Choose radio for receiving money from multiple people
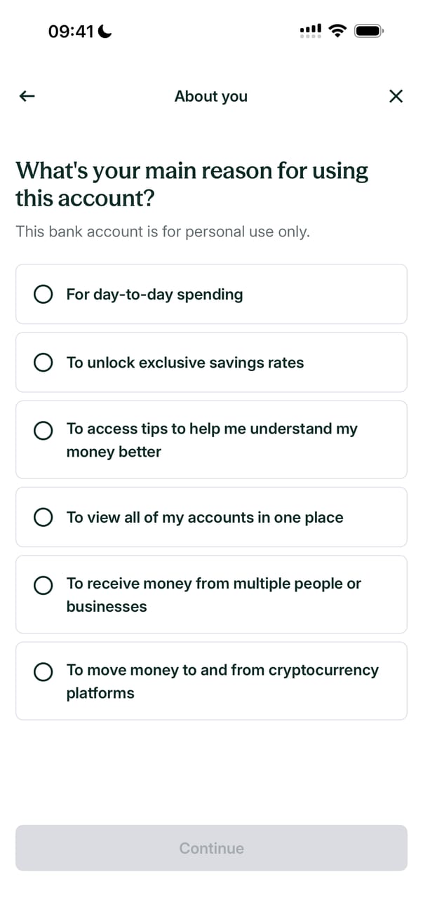Screen dimensions: 423x919 point(43,586)
